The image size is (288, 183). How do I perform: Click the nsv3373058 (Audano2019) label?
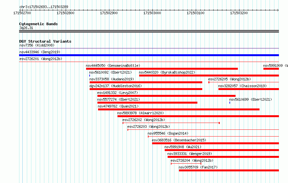click(112, 79)
